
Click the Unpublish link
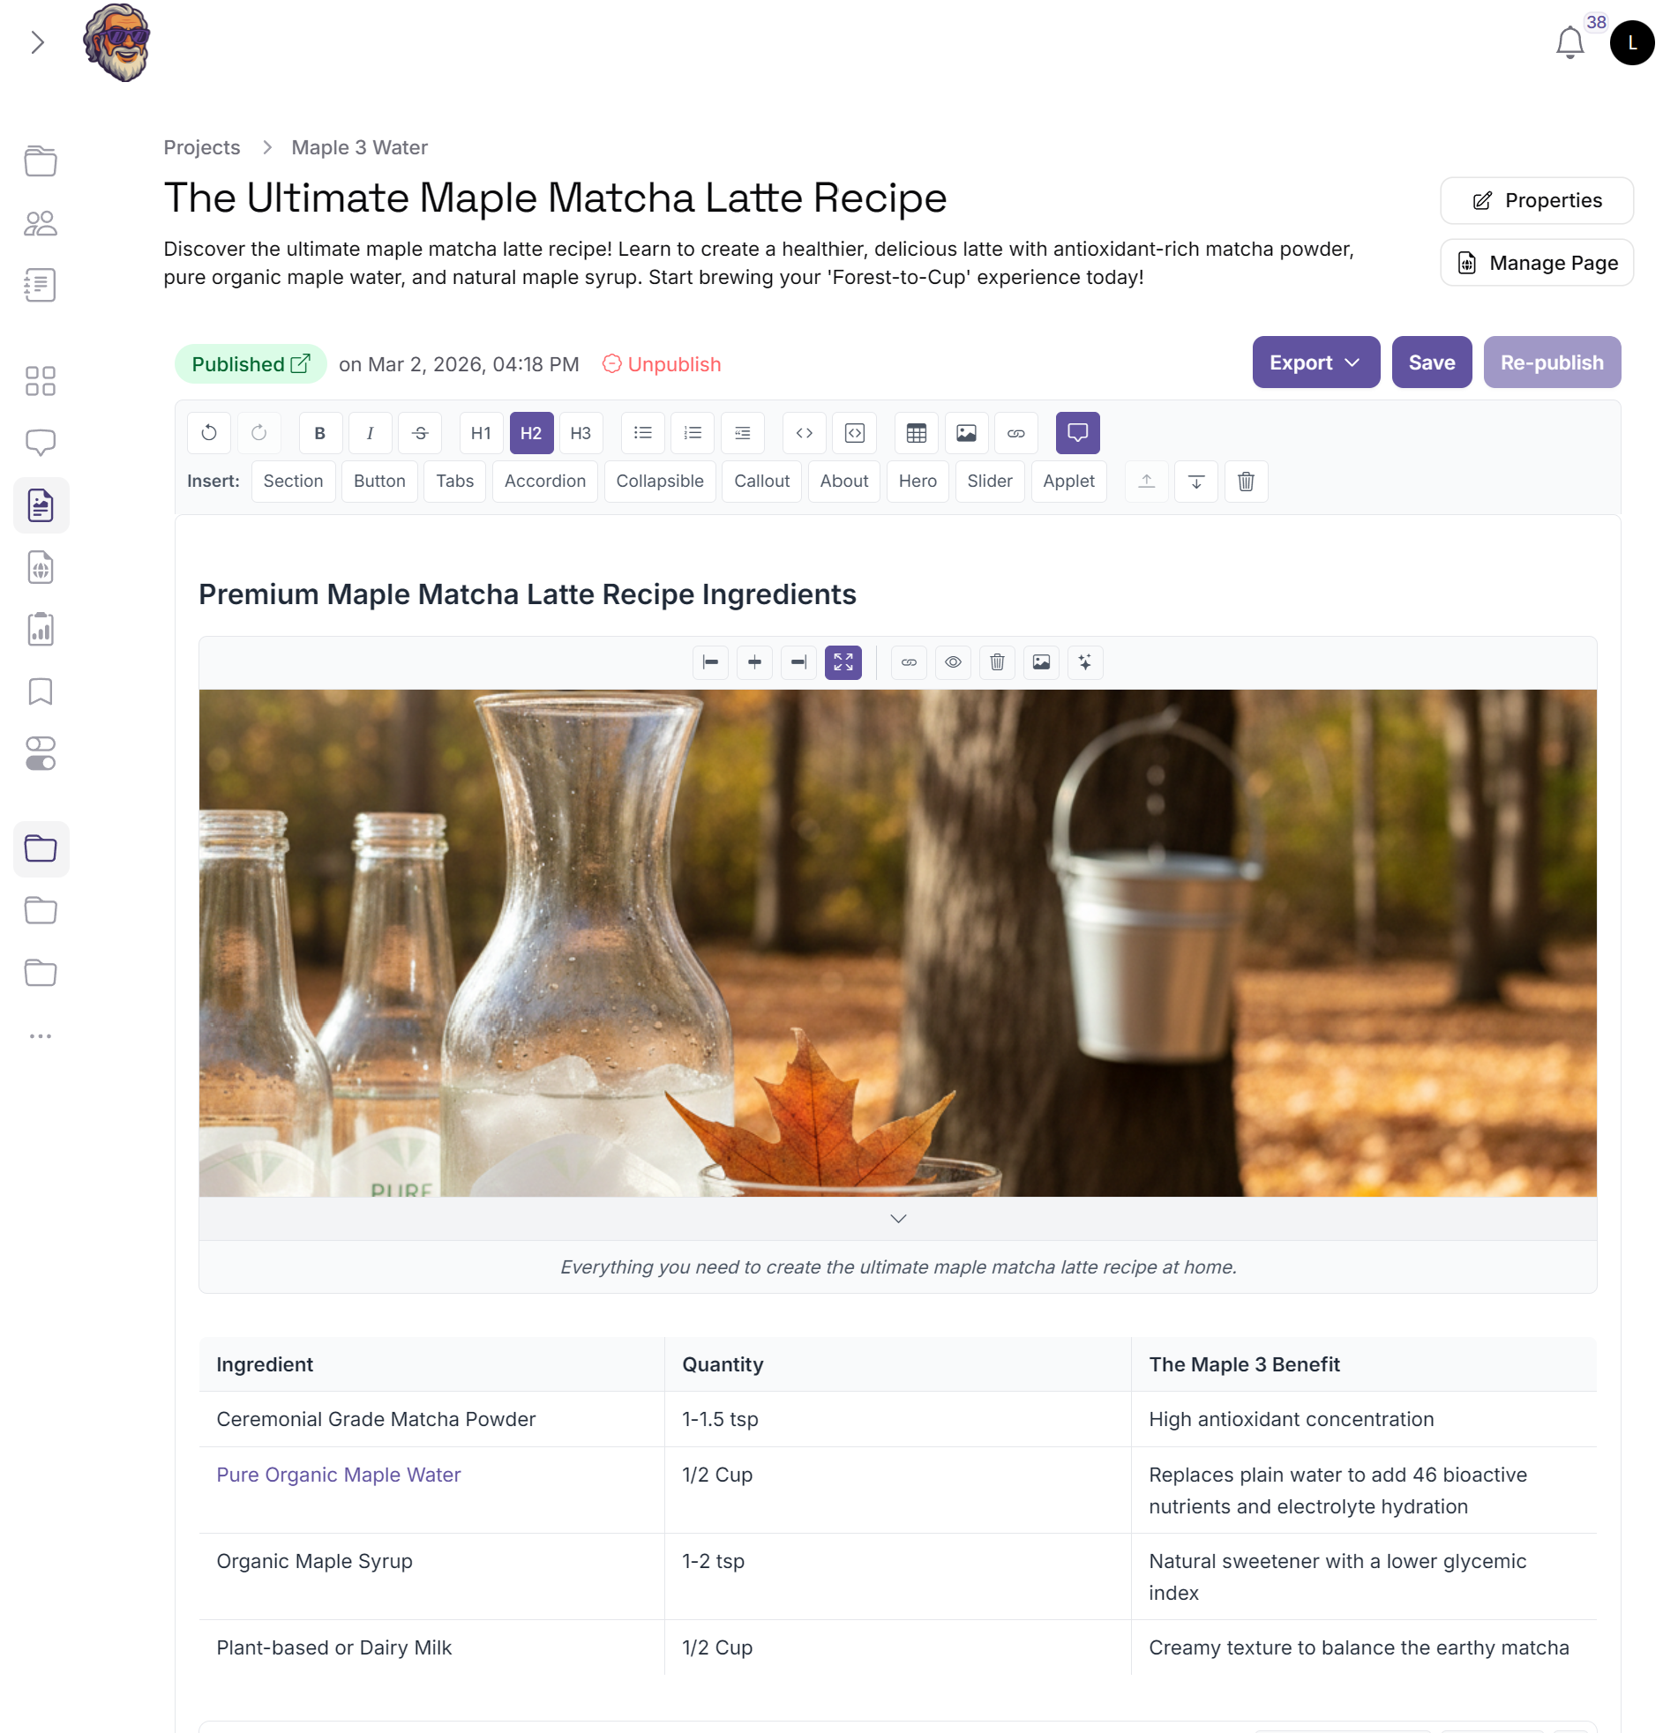[662, 364]
